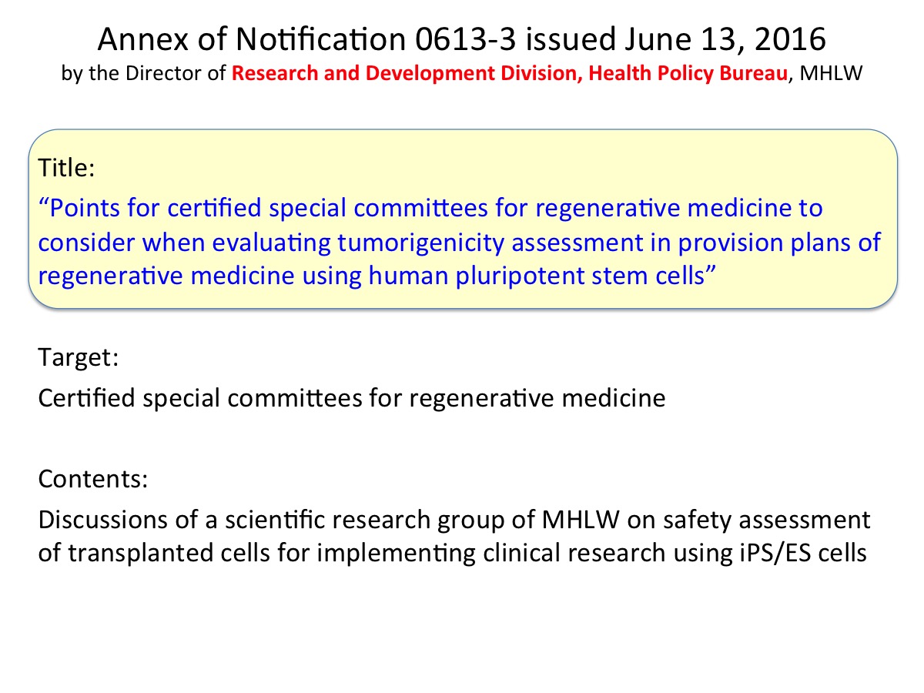
Task: Click 'Certified special committees for regenerative medicine' line
Action: [351, 398]
